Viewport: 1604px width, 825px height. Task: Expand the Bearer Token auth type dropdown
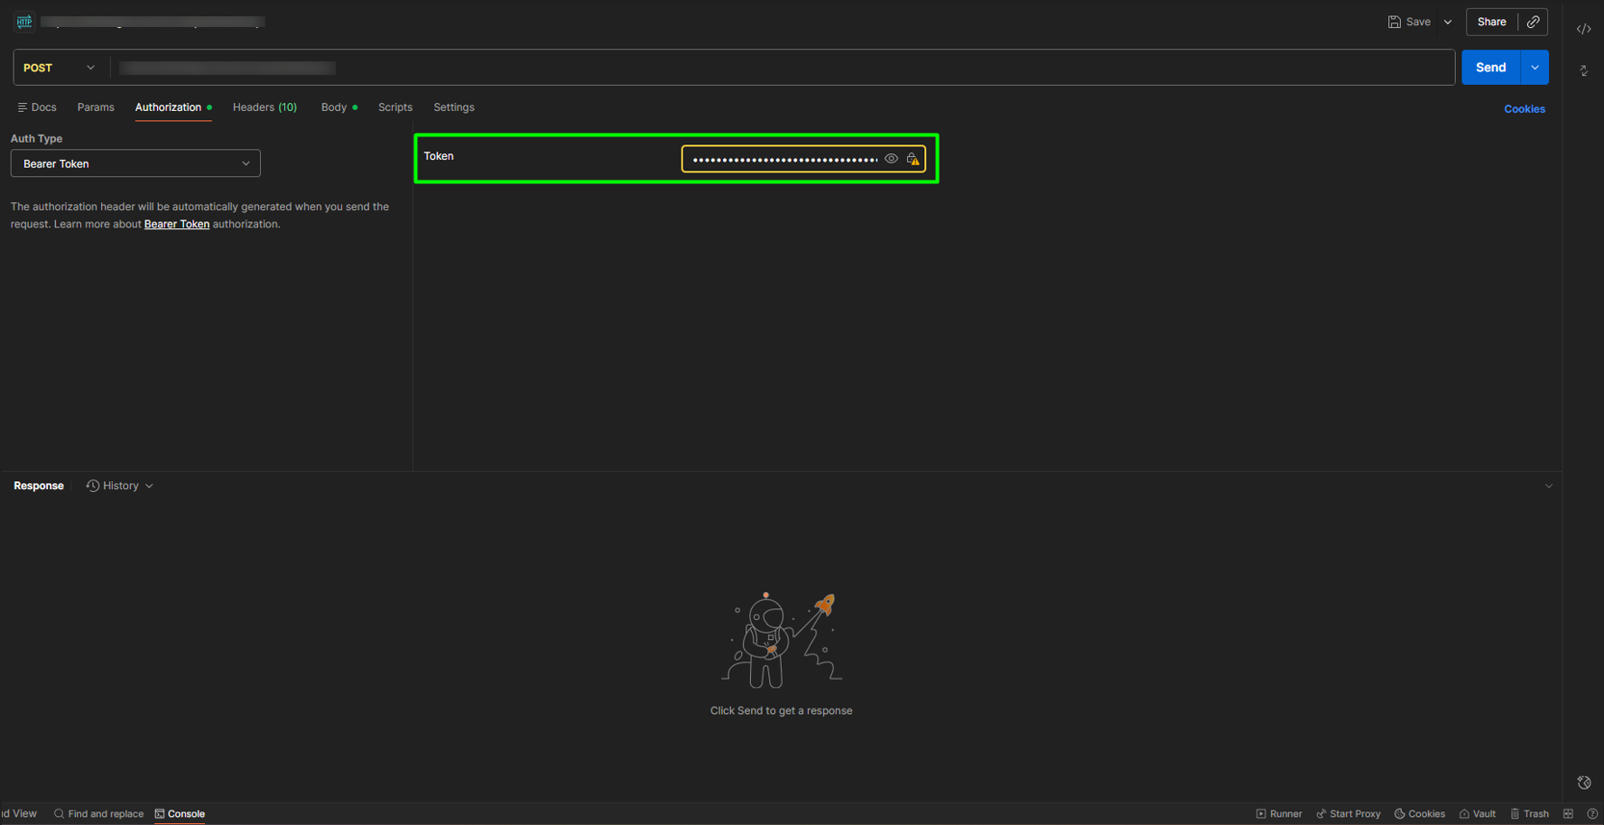point(135,163)
